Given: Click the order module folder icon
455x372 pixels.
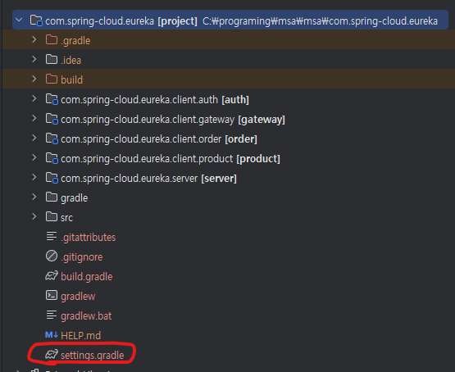Looking at the screenshot, I should [x=52, y=138].
